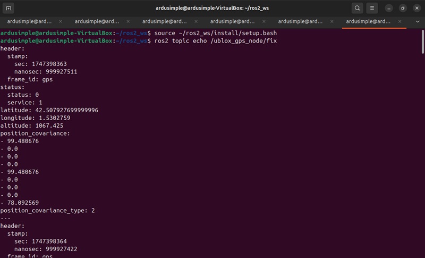The height and width of the screenshot is (258, 425).
Task: Click the terminal's vertical scrollbar
Action: (x=422, y=43)
